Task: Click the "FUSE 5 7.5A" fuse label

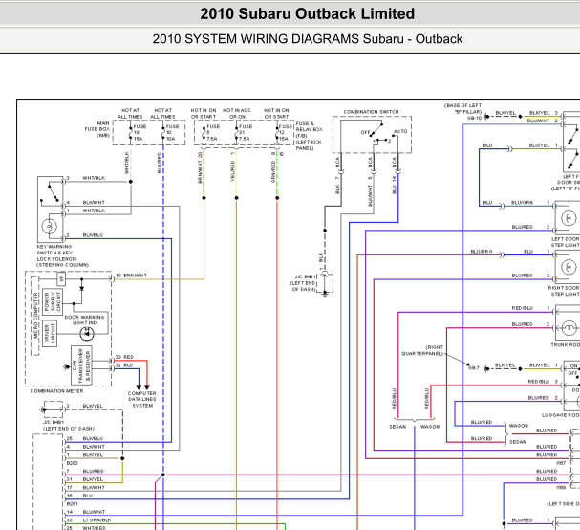Action: point(213,133)
